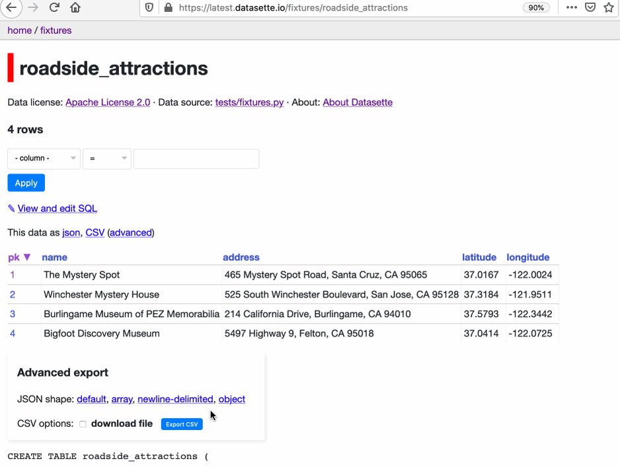The image size is (620, 467).
Task: Click address 525 South Winchester Boulevard cell
Action: [342, 295]
